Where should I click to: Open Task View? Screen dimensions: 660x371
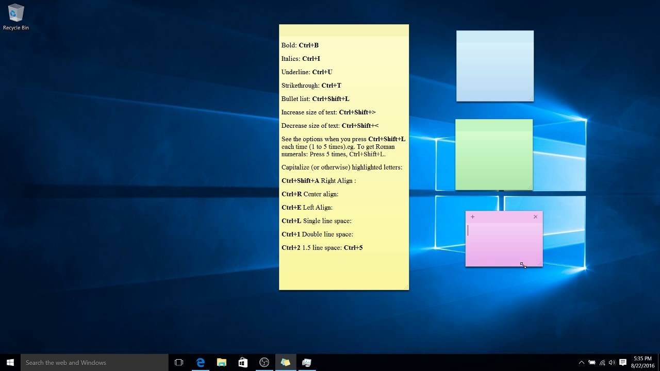click(178, 362)
